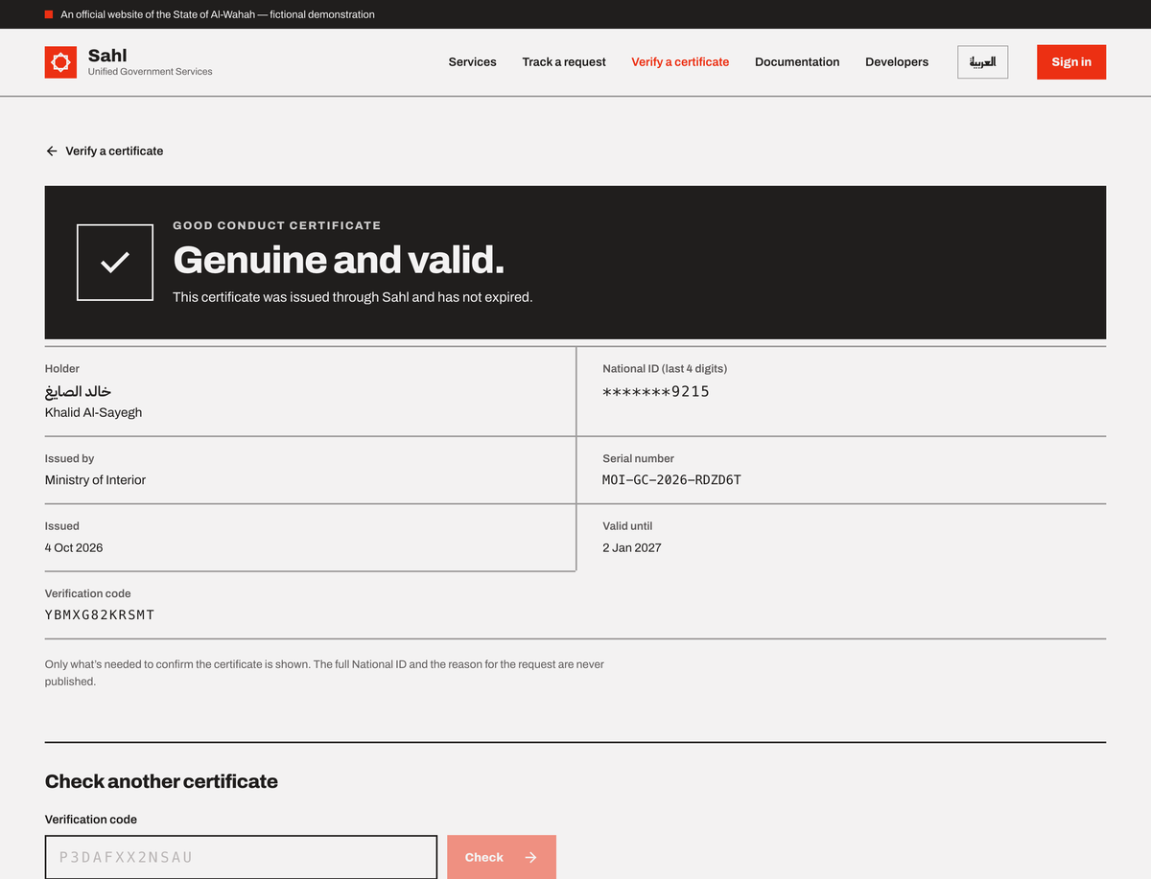Click the 'Genuine and valid.' heading
The image size is (1151, 879).
coord(339,261)
